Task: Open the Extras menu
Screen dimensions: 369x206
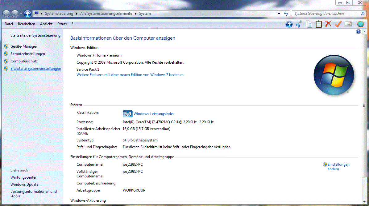Action: pos(62,24)
